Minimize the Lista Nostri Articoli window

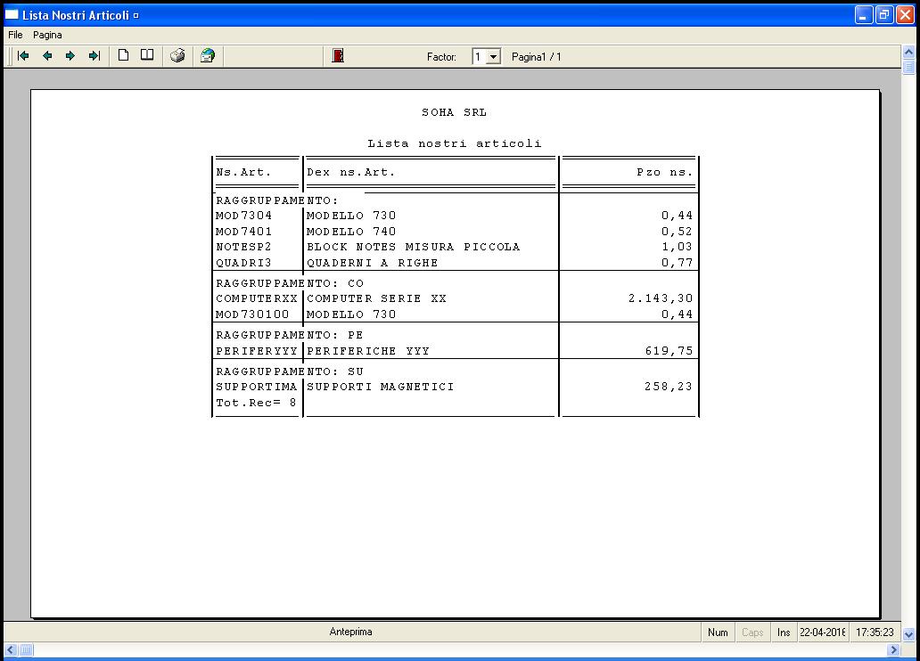pyautogui.click(x=863, y=15)
